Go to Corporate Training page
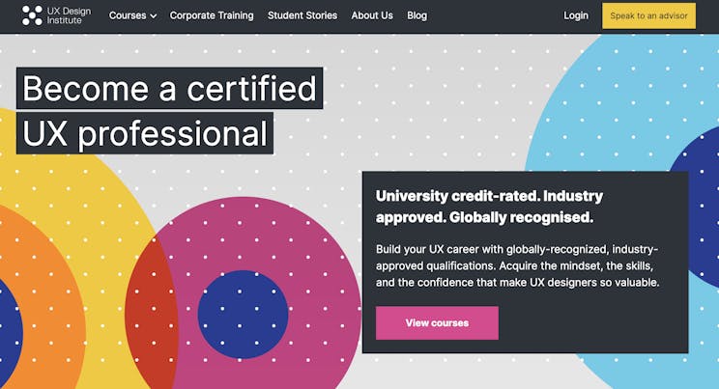 [212, 15]
